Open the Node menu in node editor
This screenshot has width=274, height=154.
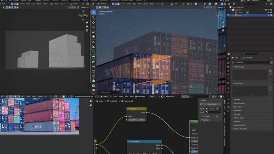point(131,97)
